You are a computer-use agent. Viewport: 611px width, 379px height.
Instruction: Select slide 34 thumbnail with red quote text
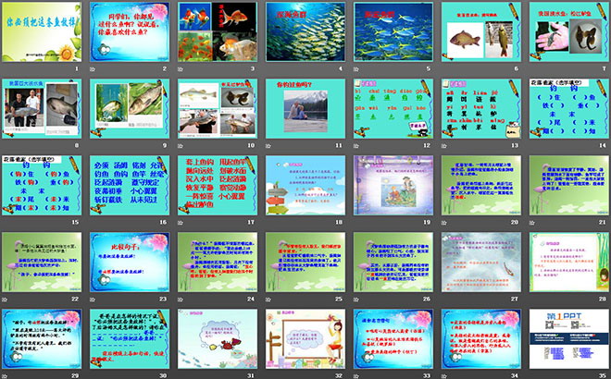481,339
